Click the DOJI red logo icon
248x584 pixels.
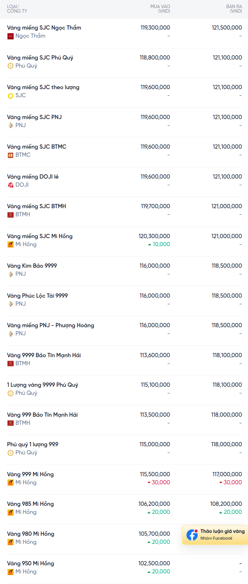tap(11, 185)
